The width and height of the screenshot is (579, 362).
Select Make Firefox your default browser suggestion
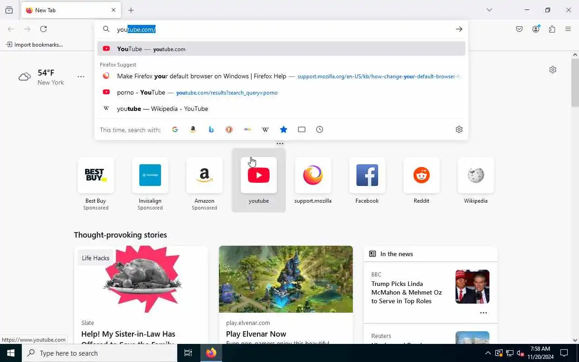tap(281, 76)
